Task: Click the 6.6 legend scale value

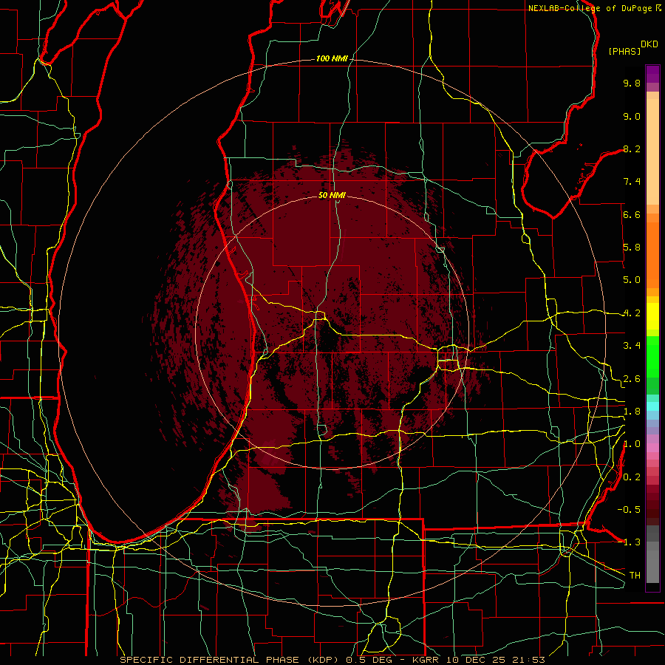Action: [x=632, y=214]
